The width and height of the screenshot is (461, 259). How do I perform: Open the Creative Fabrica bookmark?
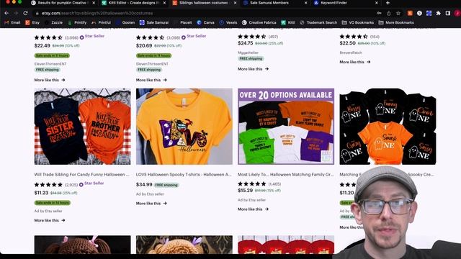[259, 22]
